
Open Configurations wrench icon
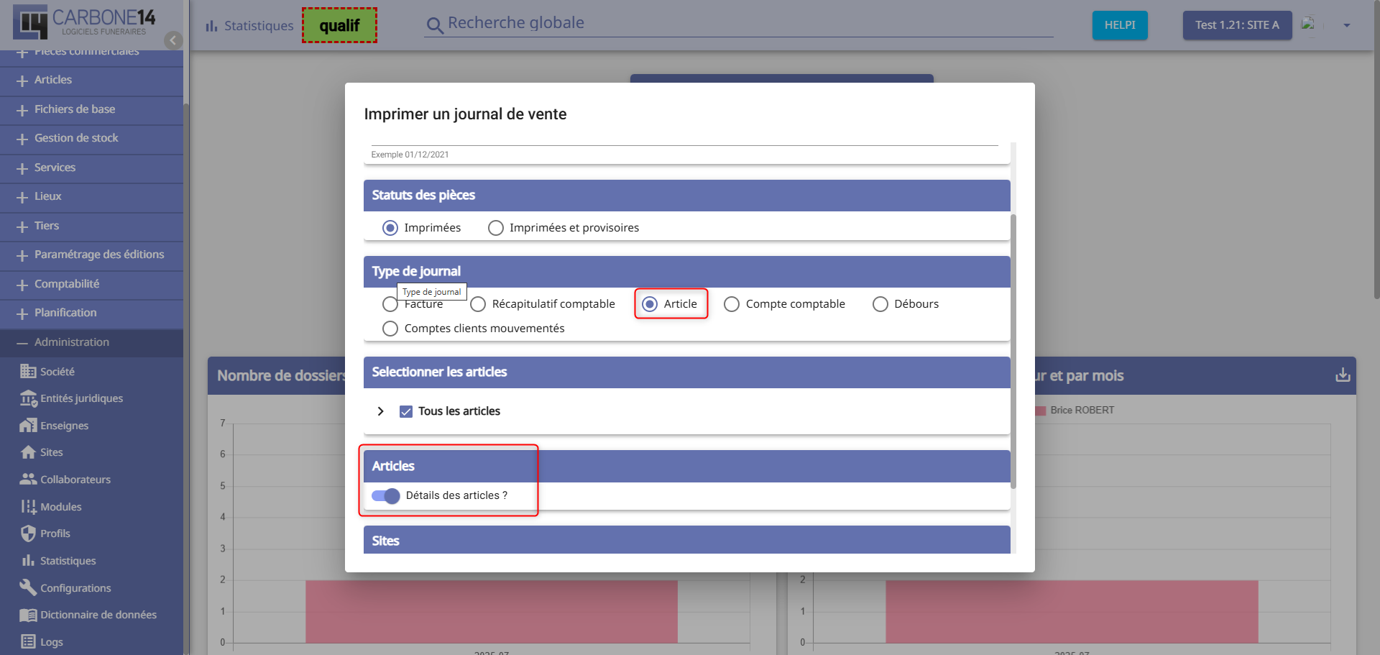(28, 588)
